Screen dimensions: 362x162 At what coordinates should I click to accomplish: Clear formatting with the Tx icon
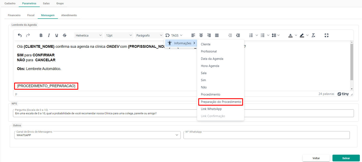click(313, 35)
